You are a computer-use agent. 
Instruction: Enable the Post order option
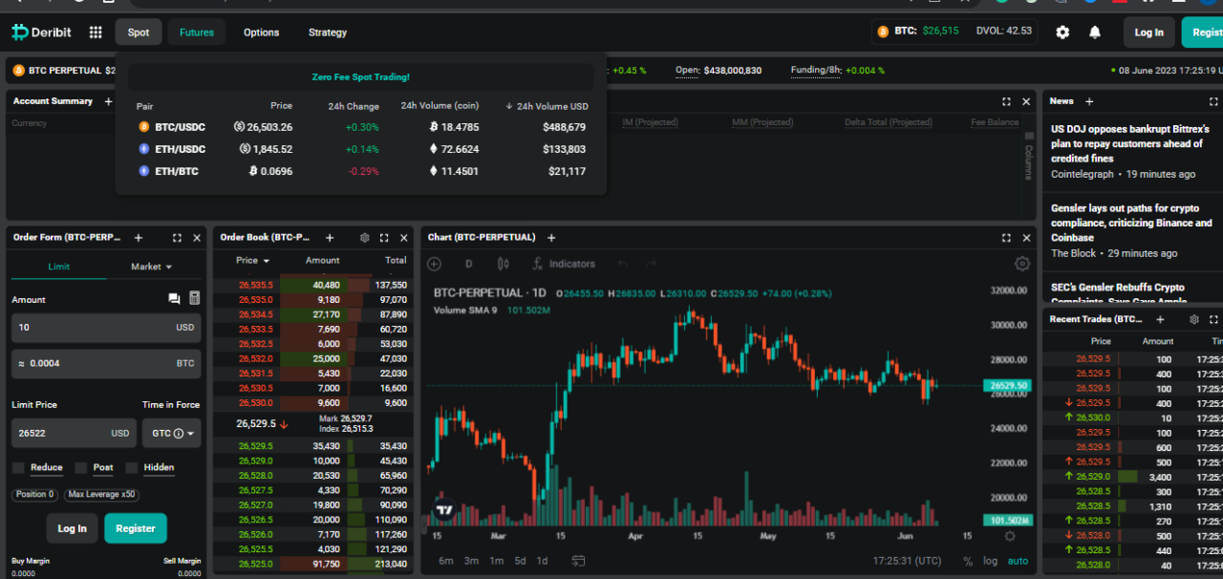click(82, 467)
